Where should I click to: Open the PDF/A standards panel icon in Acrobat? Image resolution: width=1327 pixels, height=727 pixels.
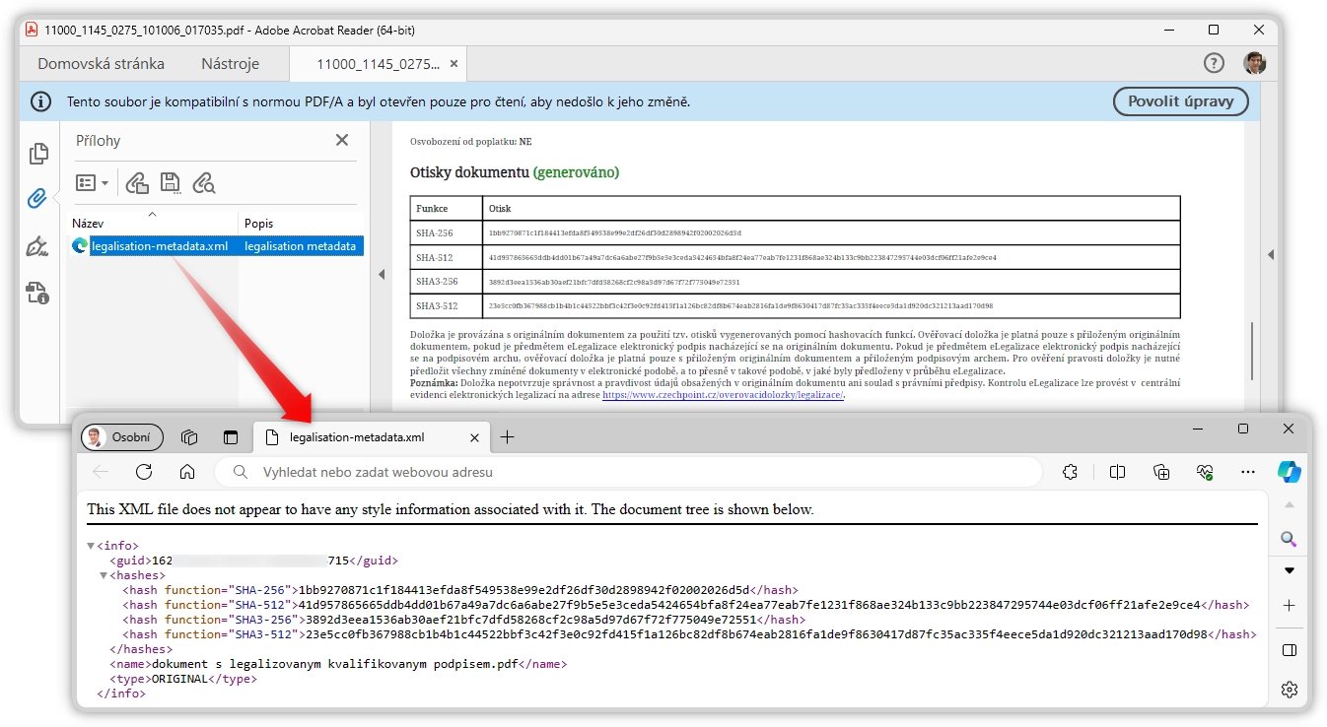[38, 293]
